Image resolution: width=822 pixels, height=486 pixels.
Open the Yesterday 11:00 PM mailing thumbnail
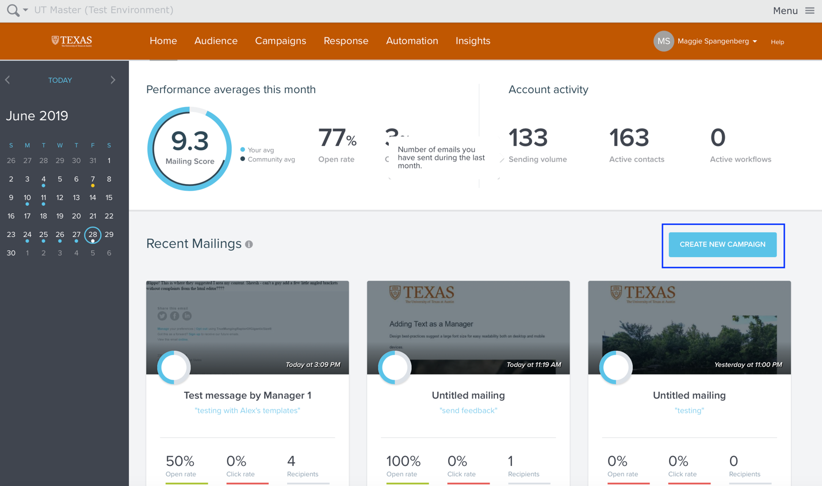(689, 327)
